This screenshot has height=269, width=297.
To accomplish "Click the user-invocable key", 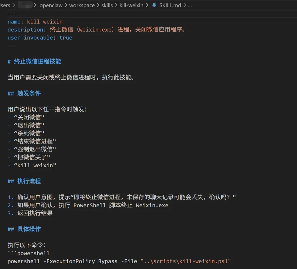I will click(x=30, y=38).
